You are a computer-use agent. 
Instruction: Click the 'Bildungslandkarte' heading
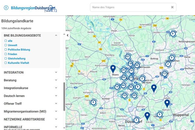tap(17, 21)
